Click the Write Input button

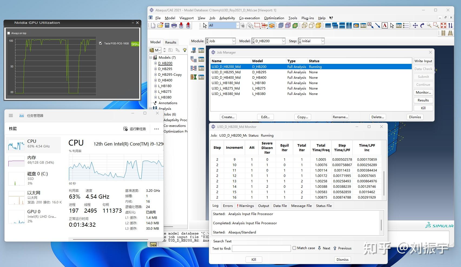[x=423, y=61]
